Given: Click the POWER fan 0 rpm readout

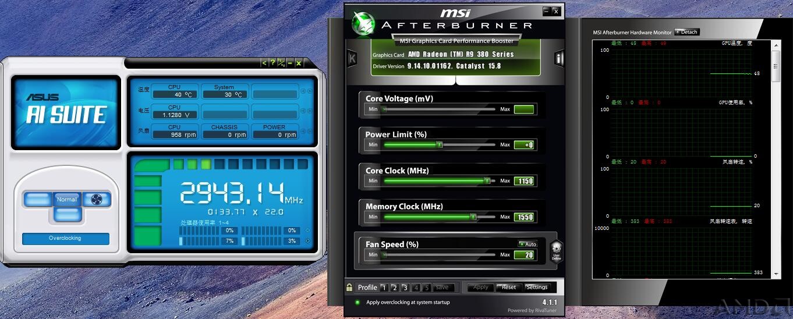Looking at the screenshot, I should coord(274,134).
